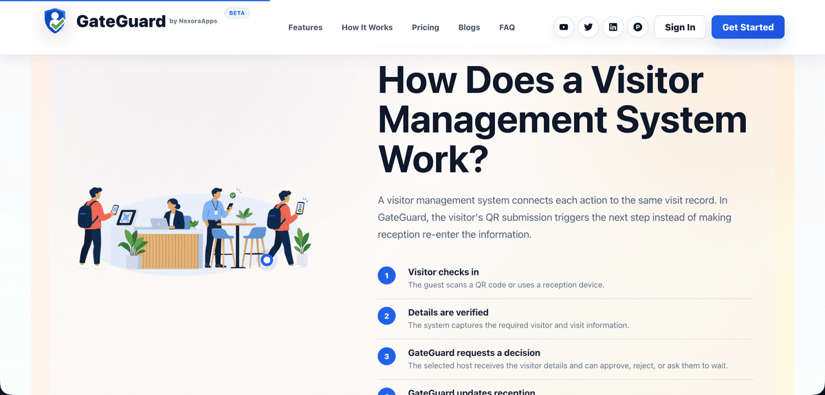
Task: Select 'GateGuard requests a decision' heading
Action: pyautogui.click(x=474, y=353)
